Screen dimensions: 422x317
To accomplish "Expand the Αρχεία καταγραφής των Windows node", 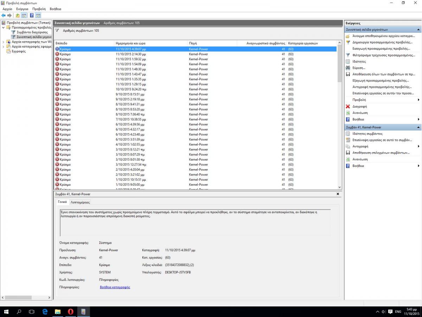I will click(x=4, y=42).
